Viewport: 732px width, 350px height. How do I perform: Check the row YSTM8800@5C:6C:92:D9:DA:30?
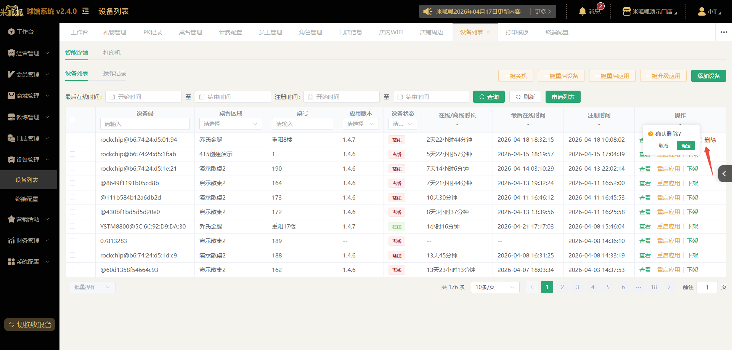click(x=72, y=226)
